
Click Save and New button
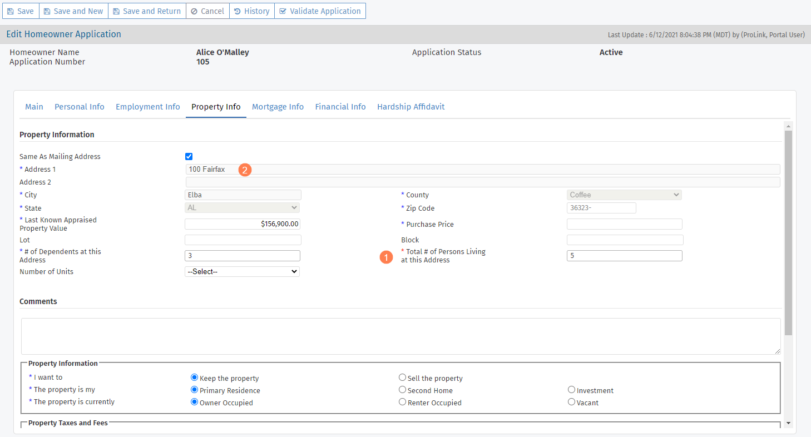tap(73, 11)
